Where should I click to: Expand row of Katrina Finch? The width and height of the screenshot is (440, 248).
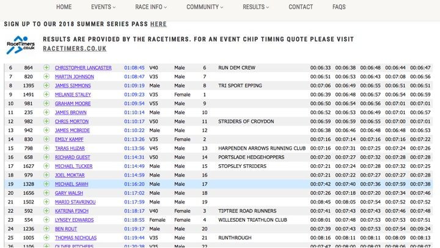point(46,211)
